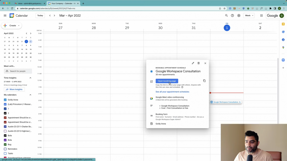Toggle (Lab)-Princeton-L1-Resear calendar checkbox
The width and height of the screenshot is (287, 161).
click(5, 104)
